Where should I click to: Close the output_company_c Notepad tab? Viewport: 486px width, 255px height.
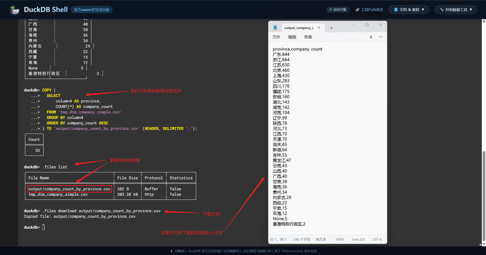(x=318, y=28)
